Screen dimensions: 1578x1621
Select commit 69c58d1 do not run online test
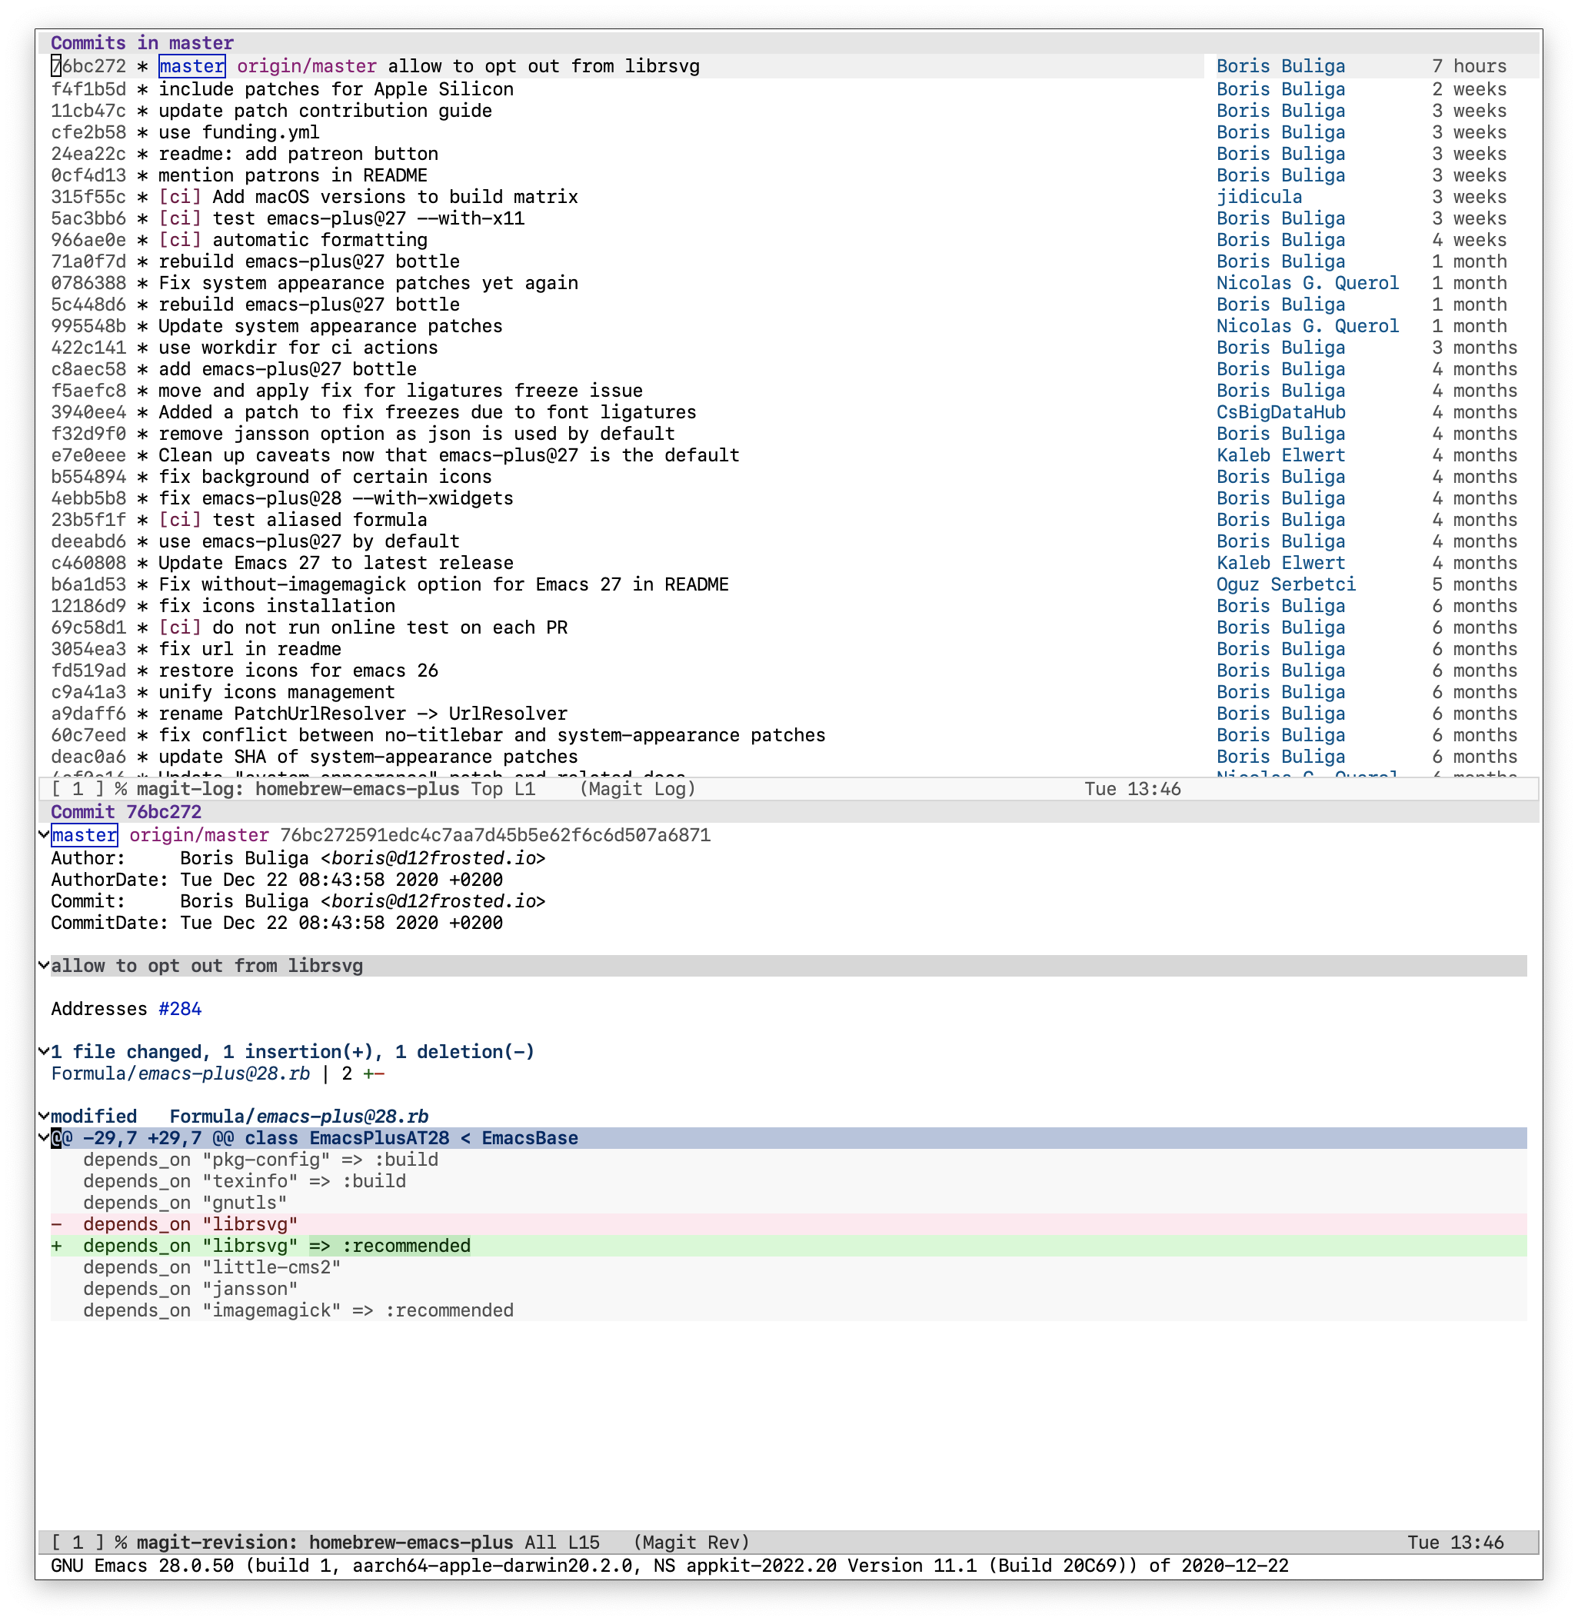[x=309, y=627]
